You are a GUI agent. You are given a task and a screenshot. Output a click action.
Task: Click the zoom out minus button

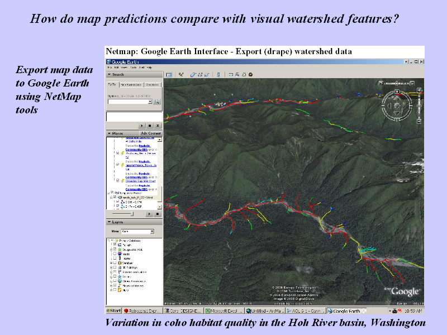coord(419,122)
